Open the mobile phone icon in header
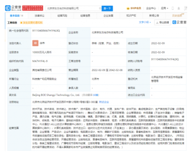This screenshot has width=188, height=154. pyautogui.click(x=173, y=8)
